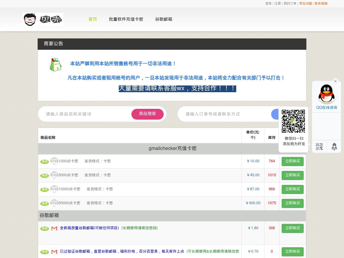Click the avatar icon beside 10000点卡密
The image size is (344, 258).
click(x=54, y=189)
